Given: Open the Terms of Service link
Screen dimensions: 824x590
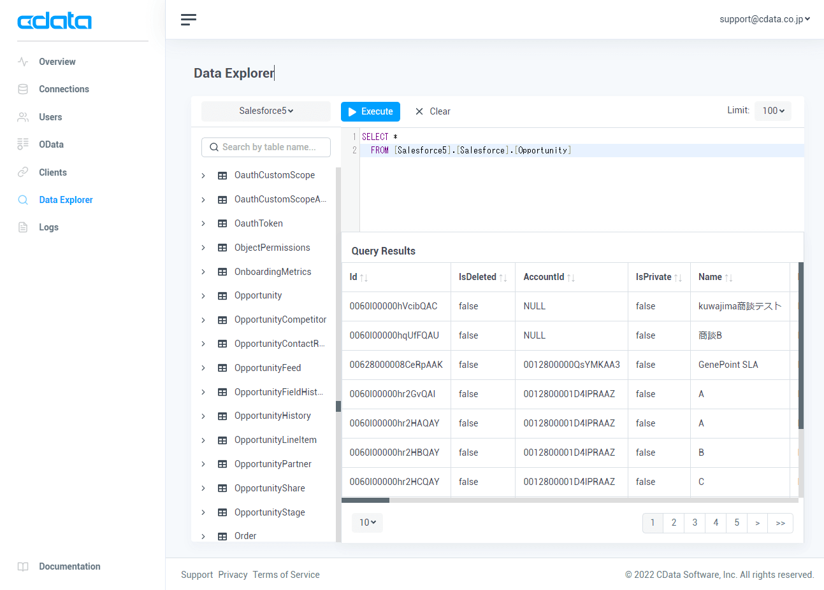Looking at the screenshot, I should (286, 574).
